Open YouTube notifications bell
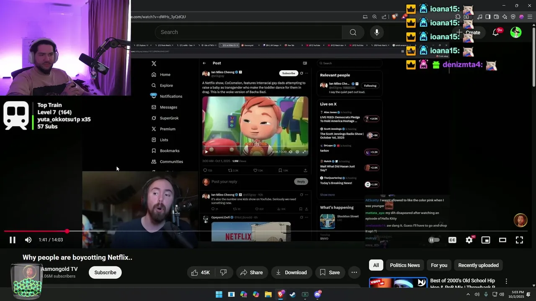 (x=496, y=32)
